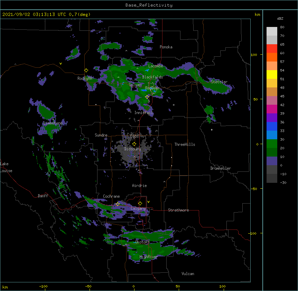Screen dimensions: 298x291
Task: Click the yellow diamond marker below Cochrane
Action: point(118,204)
